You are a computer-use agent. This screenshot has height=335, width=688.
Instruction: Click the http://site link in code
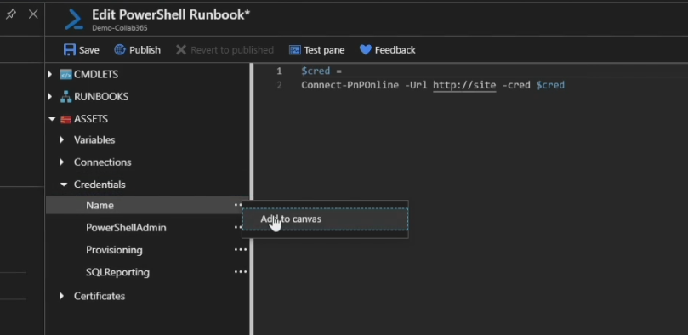pyautogui.click(x=464, y=85)
